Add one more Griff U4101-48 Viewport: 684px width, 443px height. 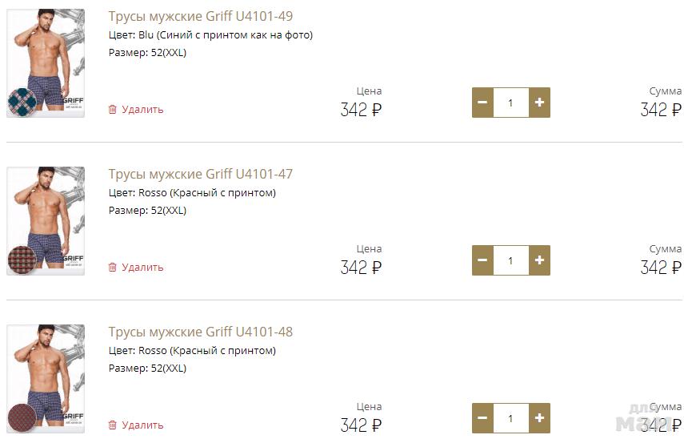click(x=539, y=418)
